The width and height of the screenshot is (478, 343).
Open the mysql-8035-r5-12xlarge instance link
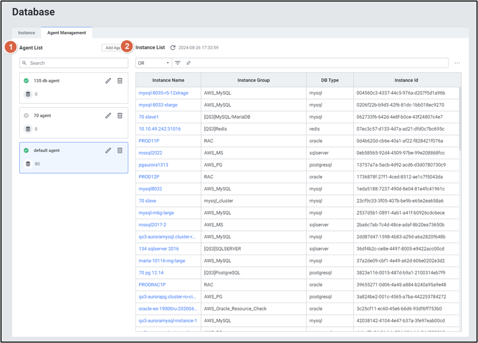point(164,93)
